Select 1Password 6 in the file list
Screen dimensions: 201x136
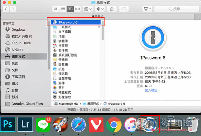[x=76, y=22]
